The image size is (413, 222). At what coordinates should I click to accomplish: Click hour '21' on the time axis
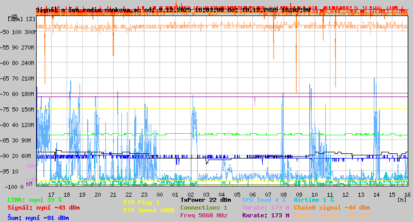pos(113,195)
